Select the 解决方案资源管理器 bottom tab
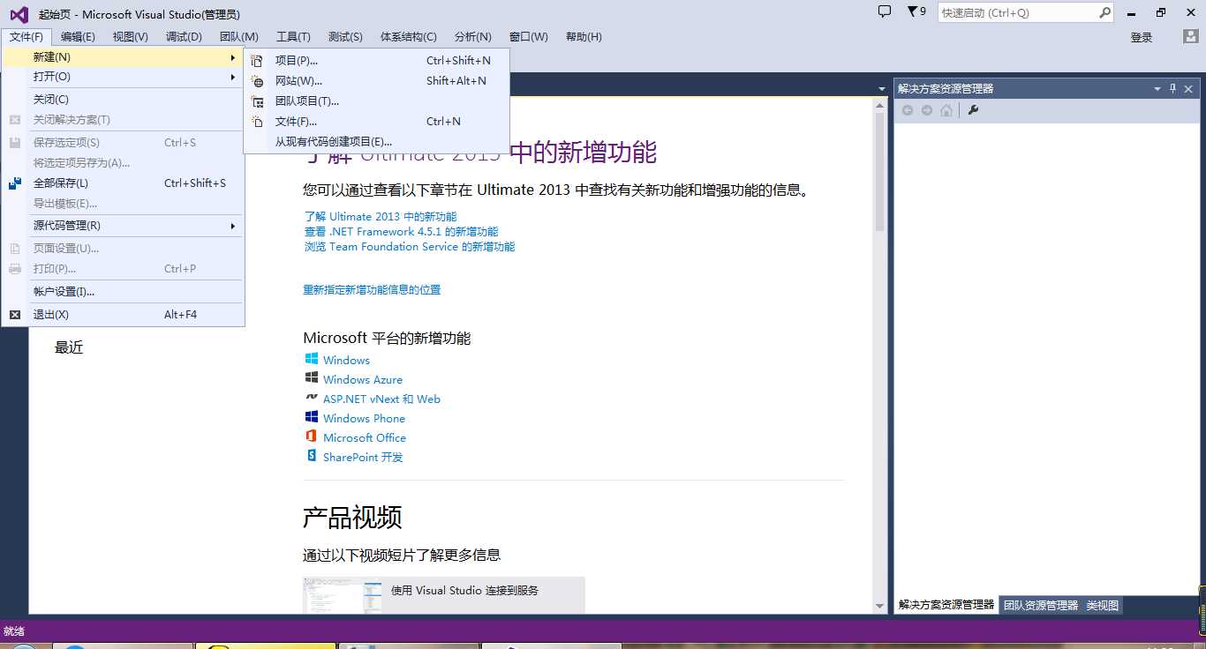The height and width of the screenshot is (649, 1206). [x=946, y=606]
